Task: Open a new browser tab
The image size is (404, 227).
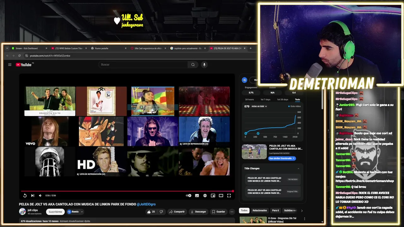Action: [251, 48]
